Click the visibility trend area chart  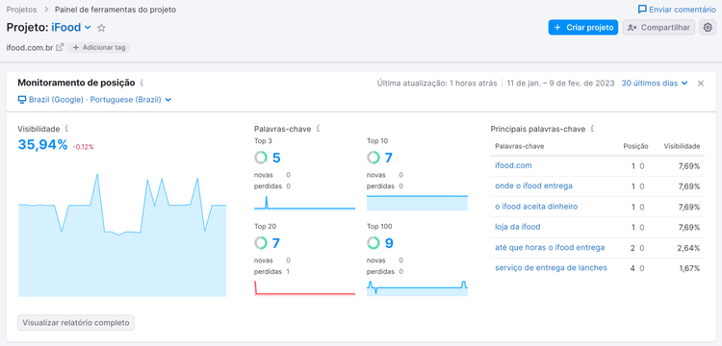[x=122, y=235]
